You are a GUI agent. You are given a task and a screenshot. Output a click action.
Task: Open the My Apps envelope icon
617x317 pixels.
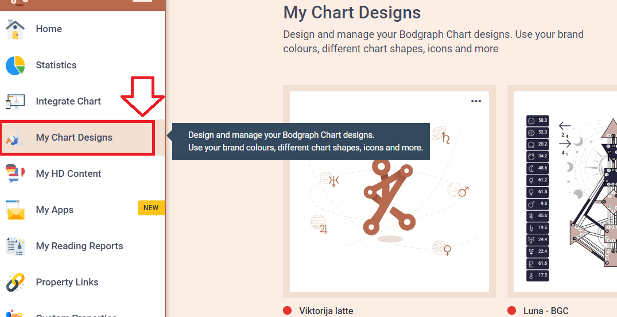[15, 210]
